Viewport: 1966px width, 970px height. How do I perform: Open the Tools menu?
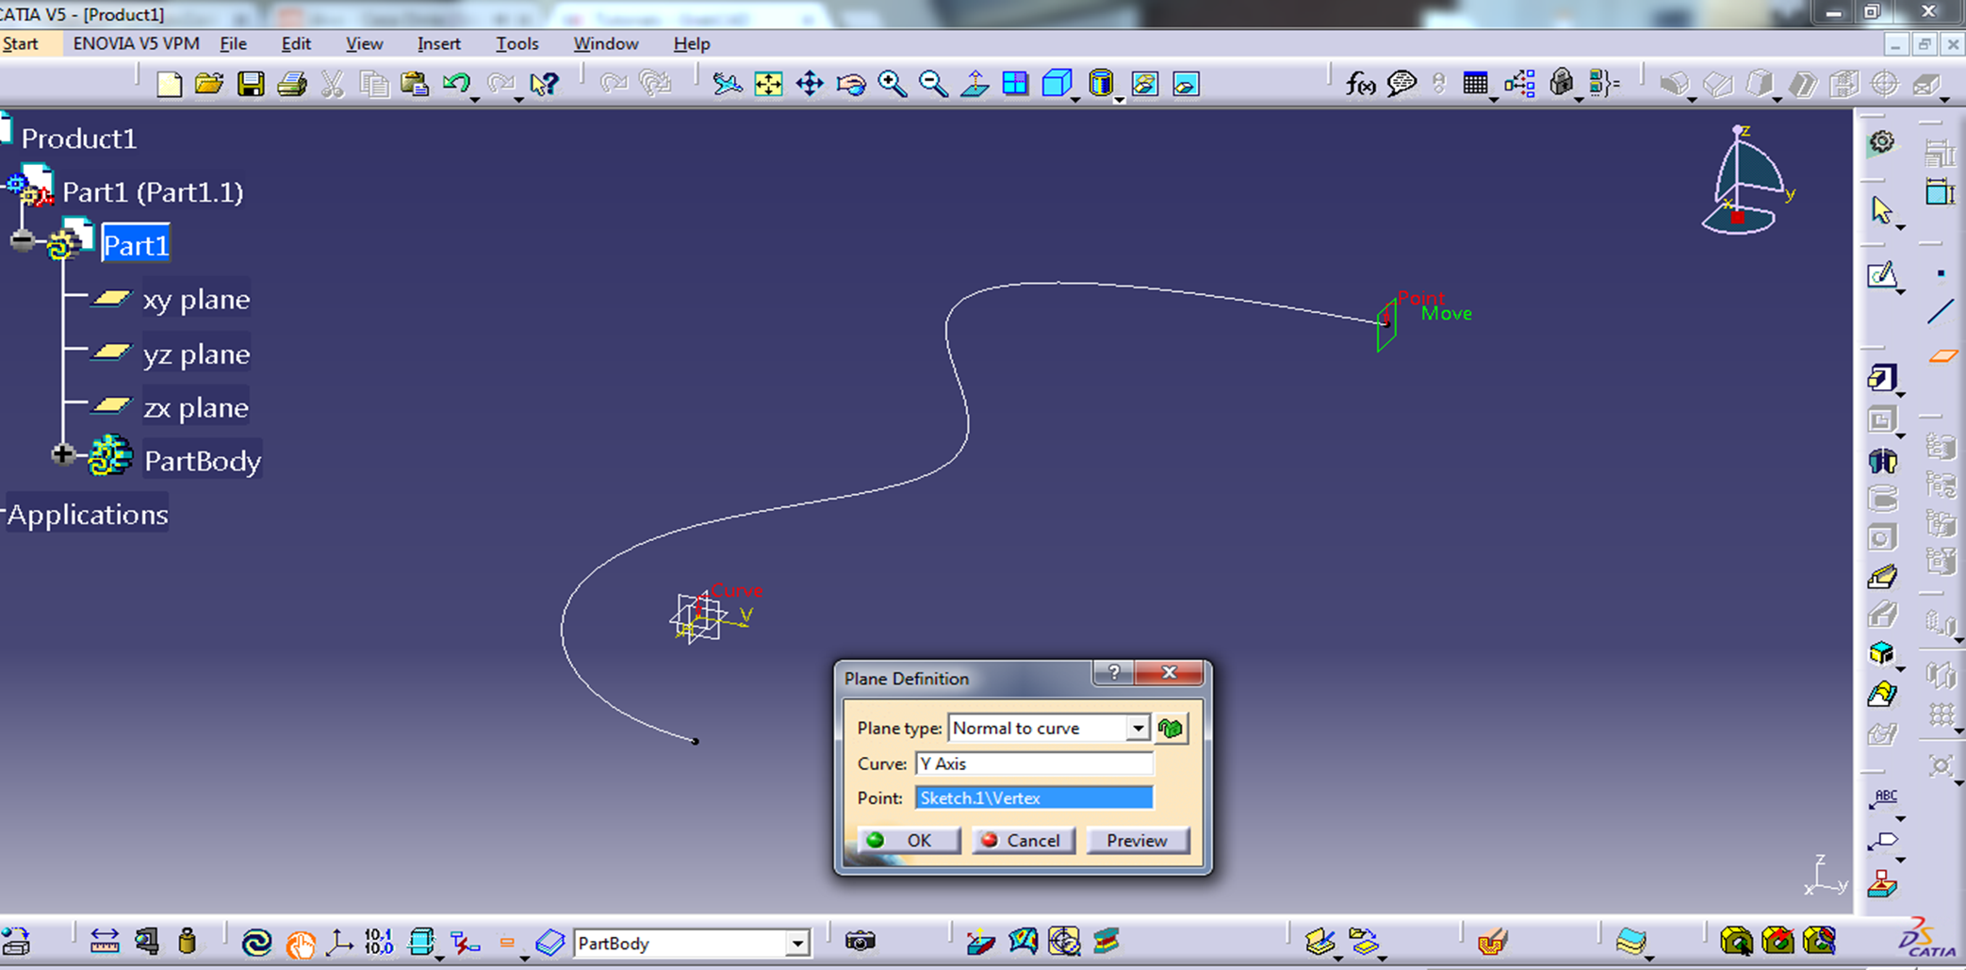pos(516,44)
